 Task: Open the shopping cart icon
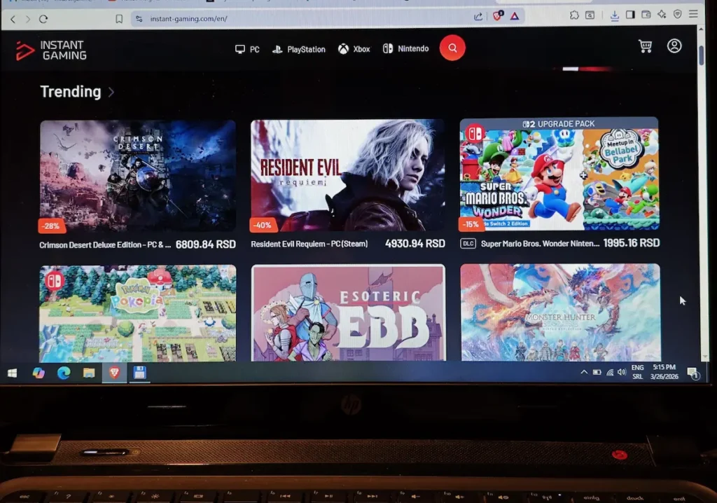click(x=644, y=45)
